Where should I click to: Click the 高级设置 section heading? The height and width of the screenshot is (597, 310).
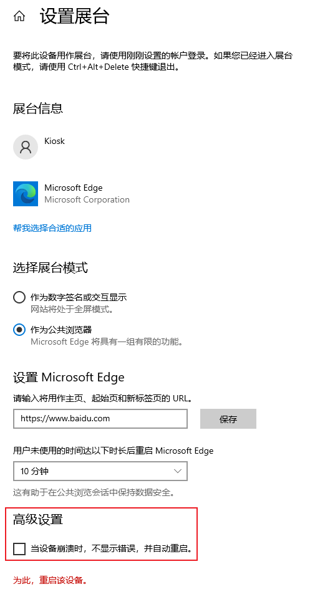[38, 519]
